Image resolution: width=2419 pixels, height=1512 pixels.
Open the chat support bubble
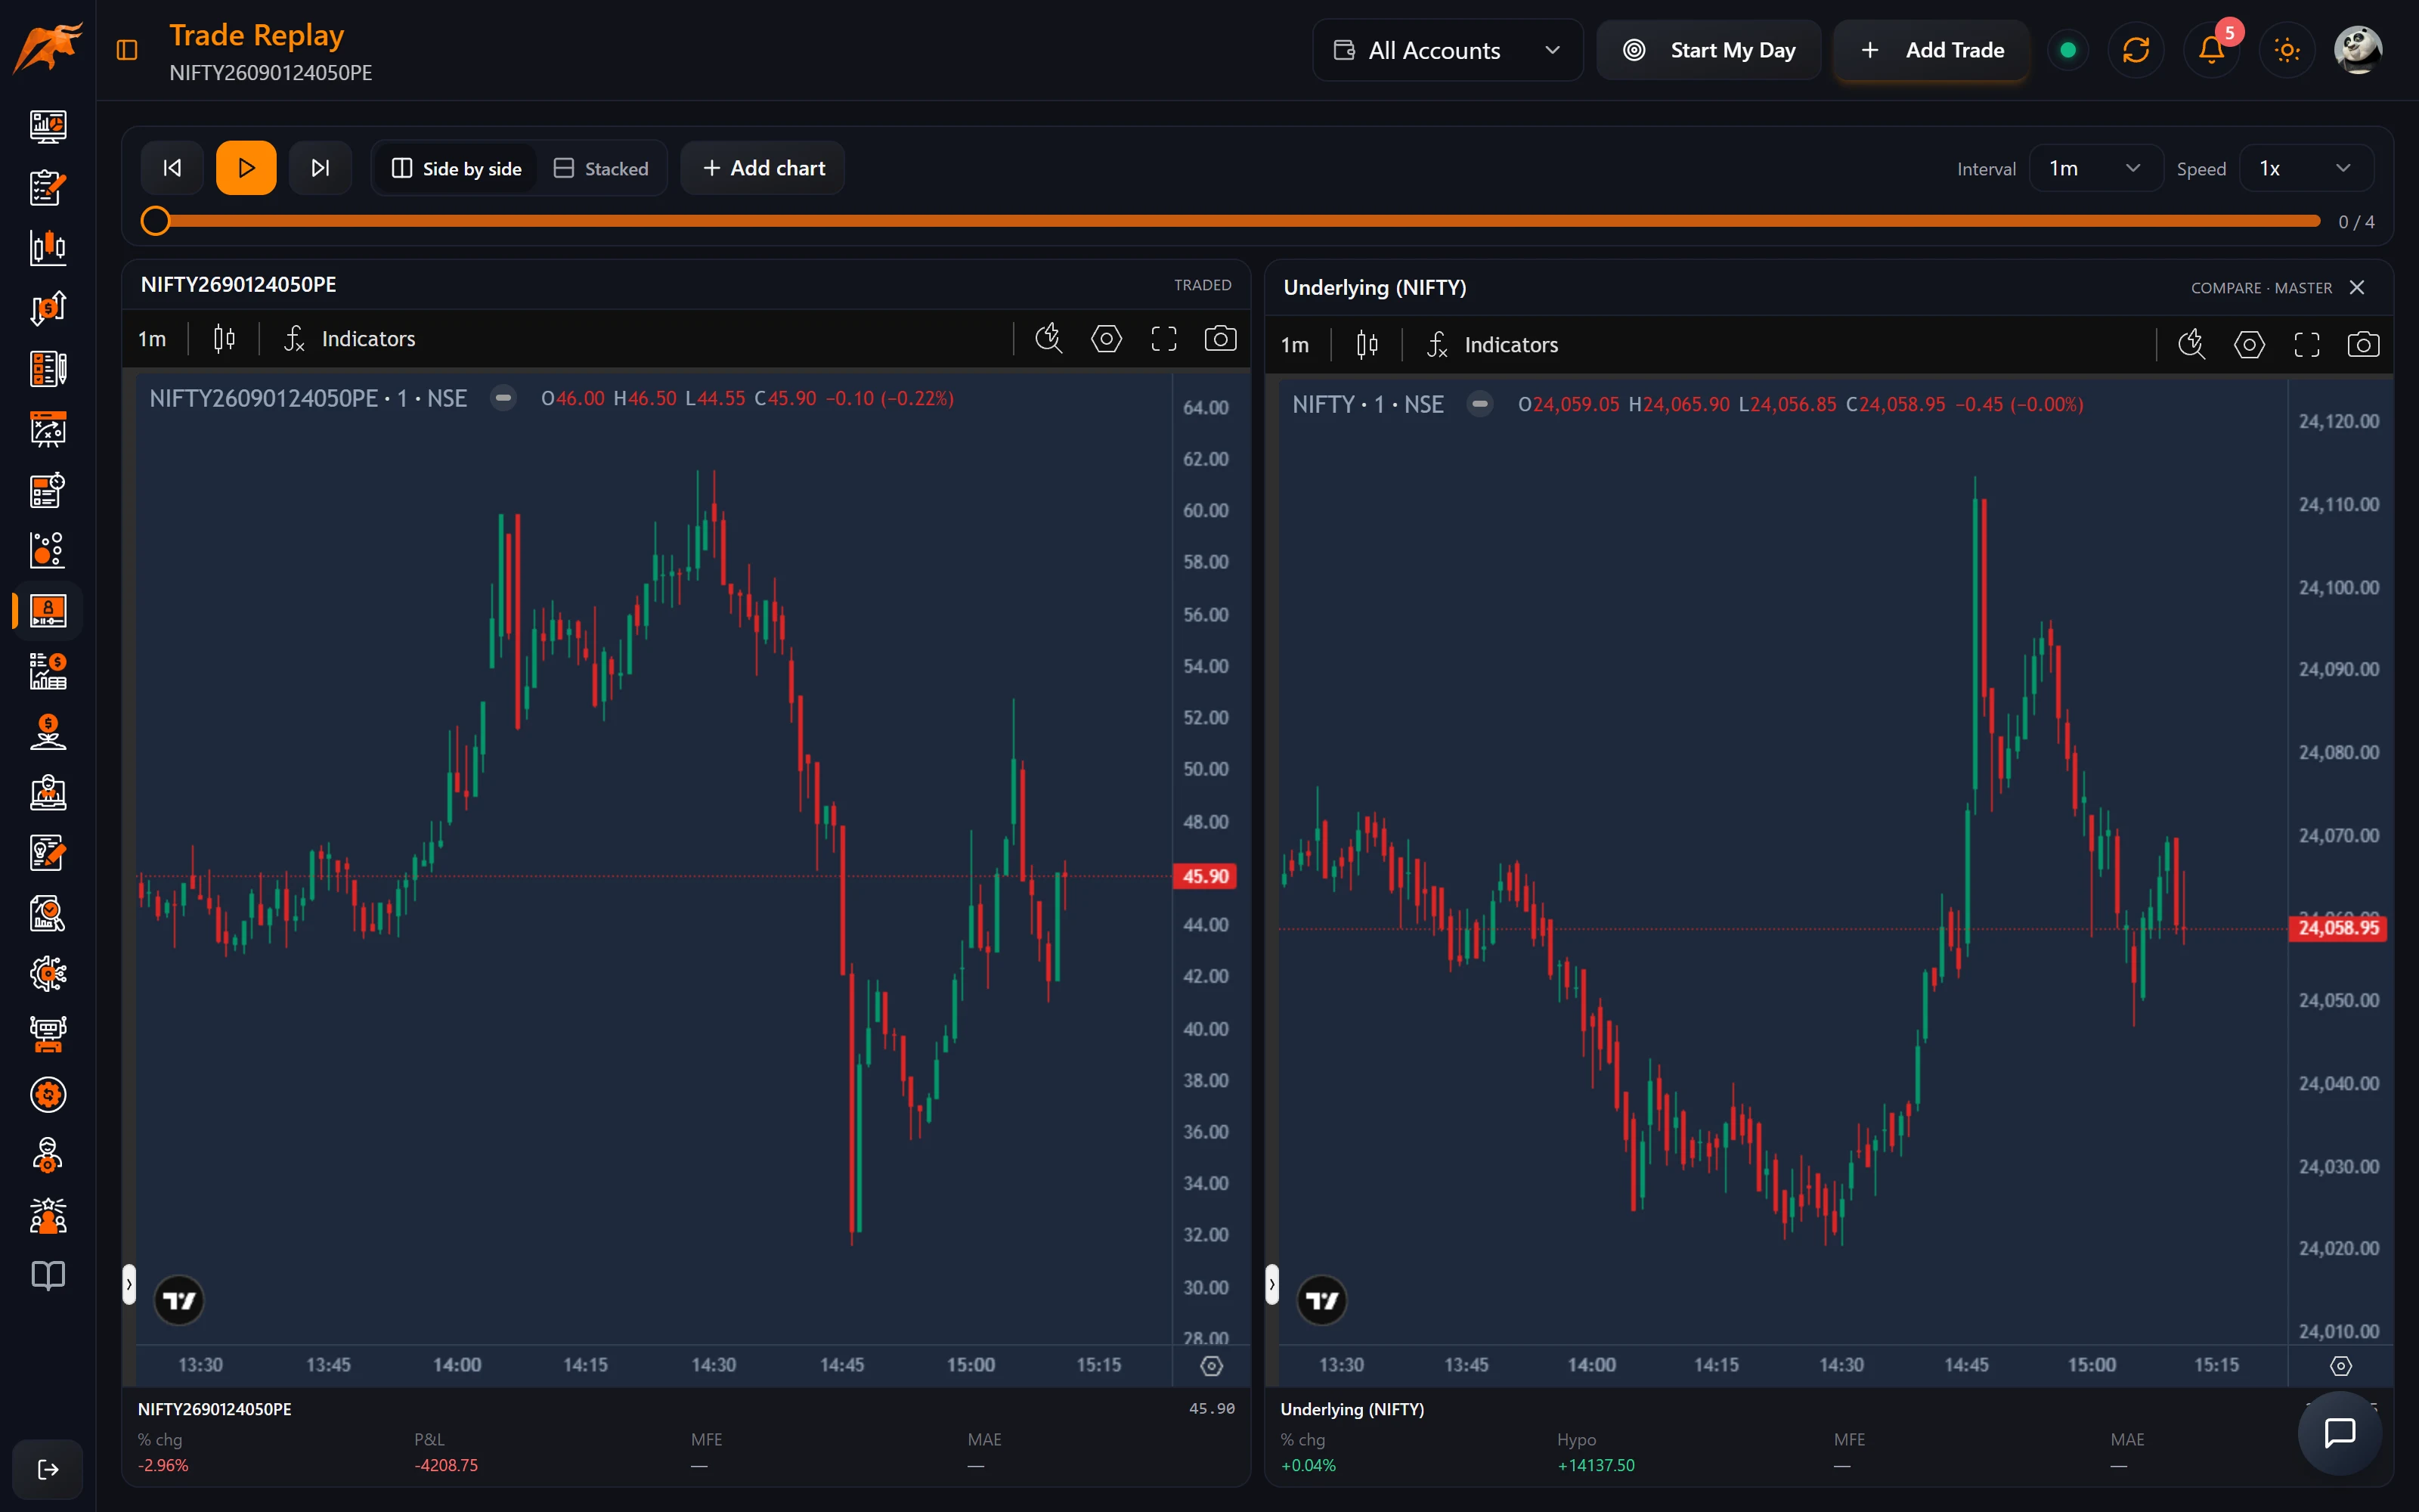click(2340, 1433)
